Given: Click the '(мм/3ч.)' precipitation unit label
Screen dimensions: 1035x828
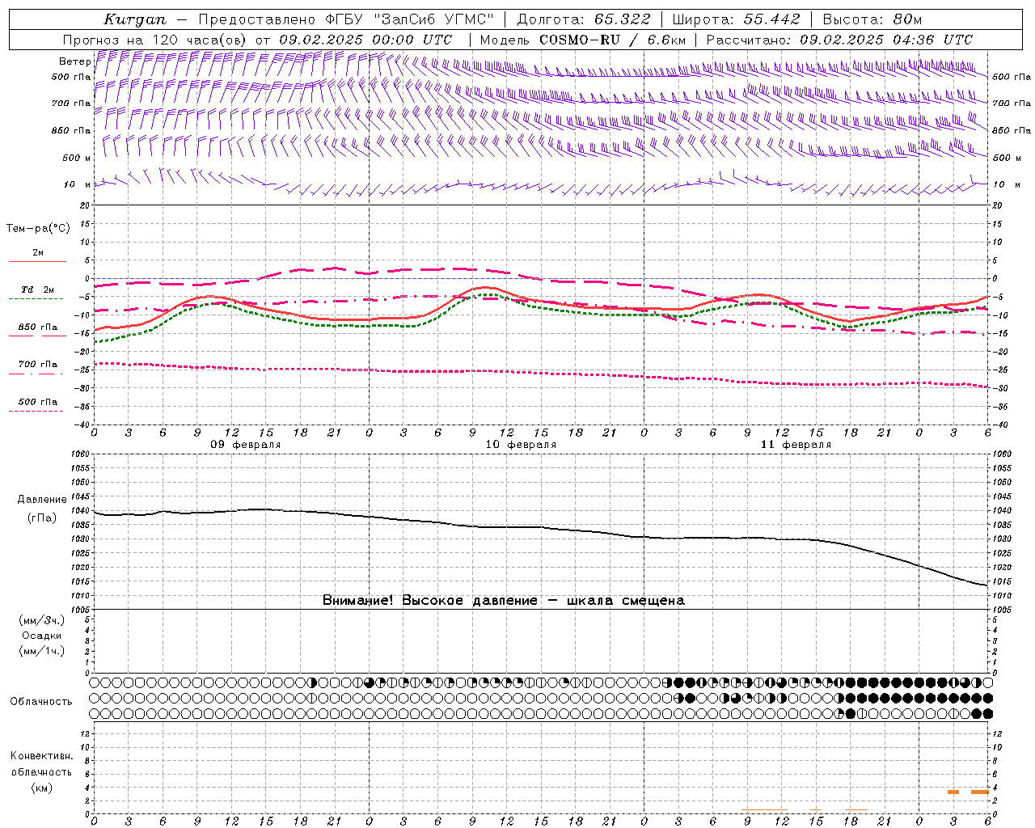Looking at the screenshot, I should point(42,620).
